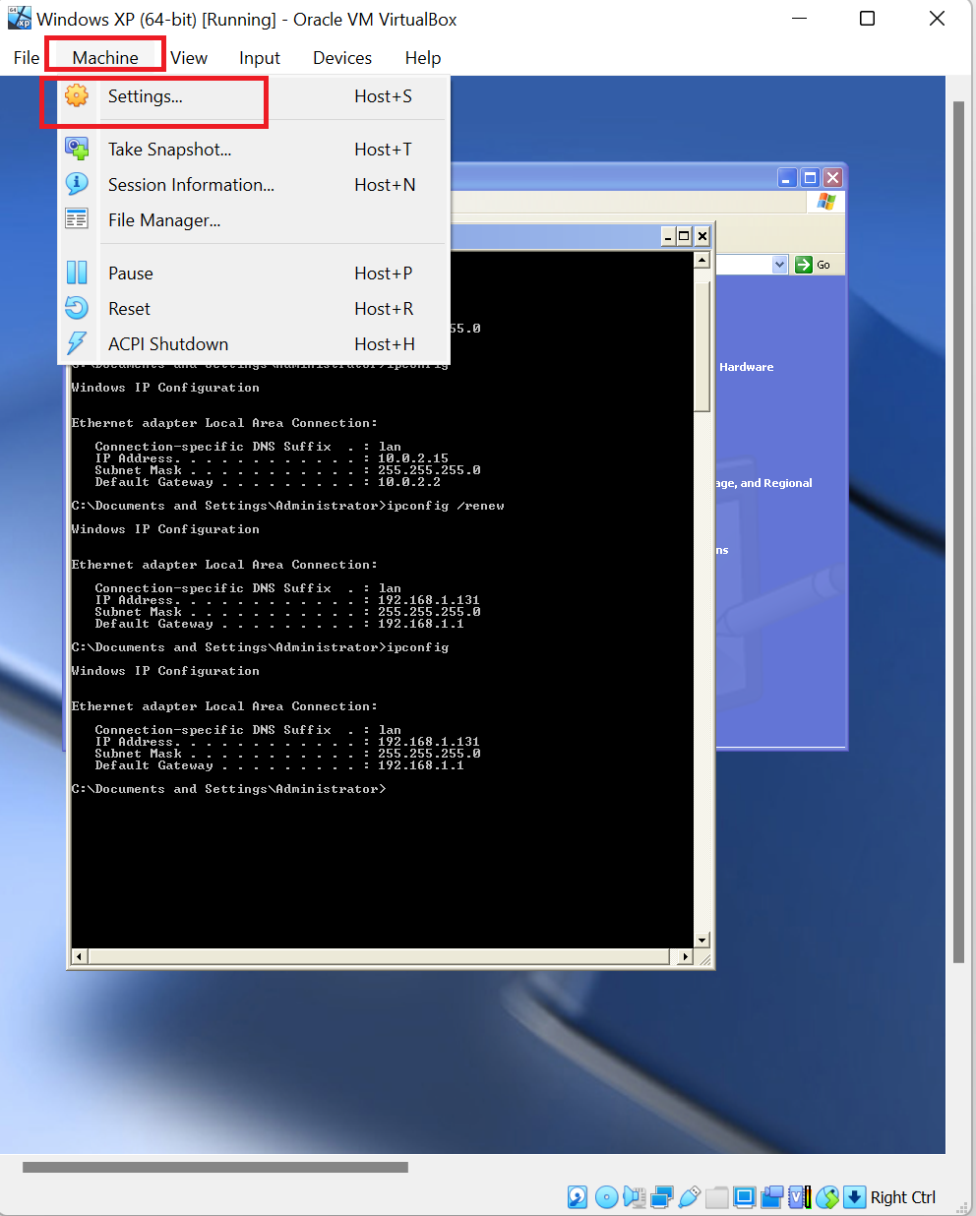Viewport: 976px width, 1216px height.
Task: Click the 10.0.2.15 IP address text
Action: coord(413,458)
